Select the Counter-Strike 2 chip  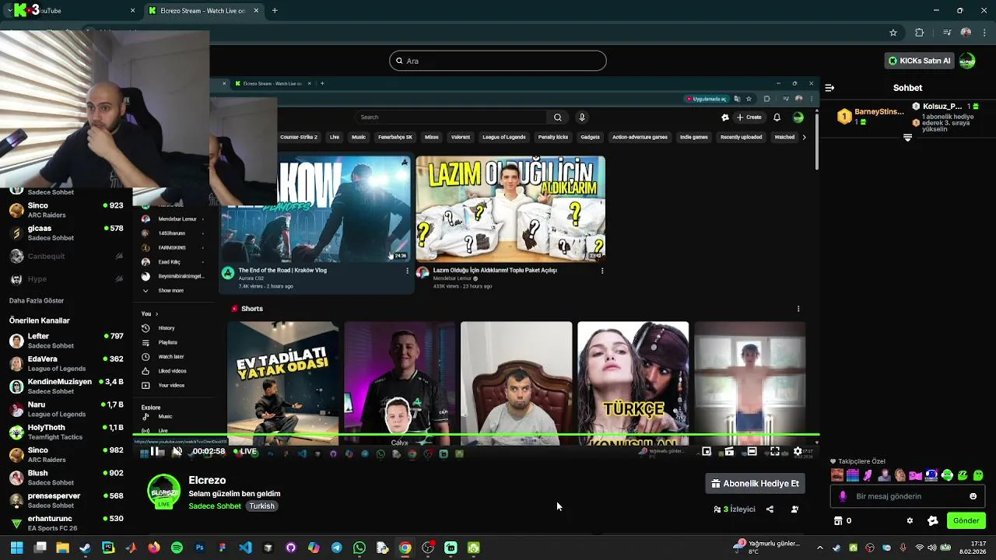[299, 137]
